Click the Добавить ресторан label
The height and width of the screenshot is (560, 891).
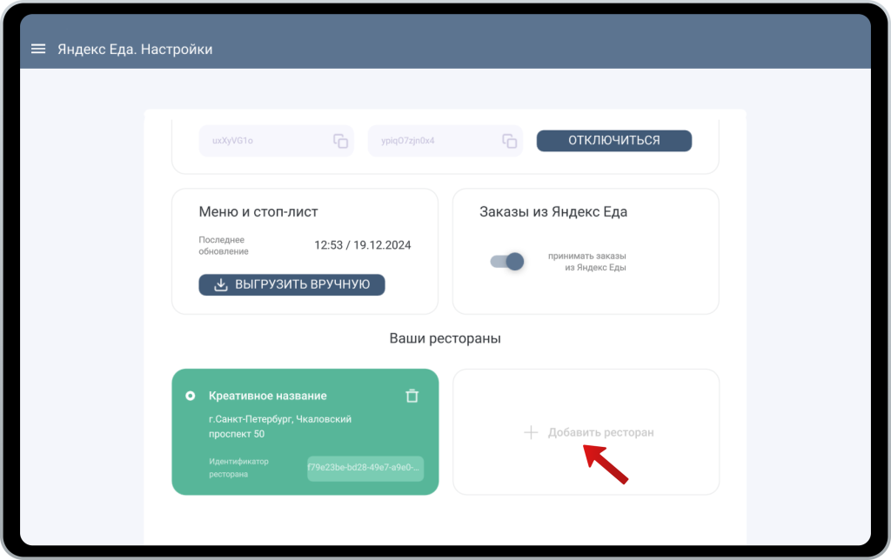tap(600, 432)
